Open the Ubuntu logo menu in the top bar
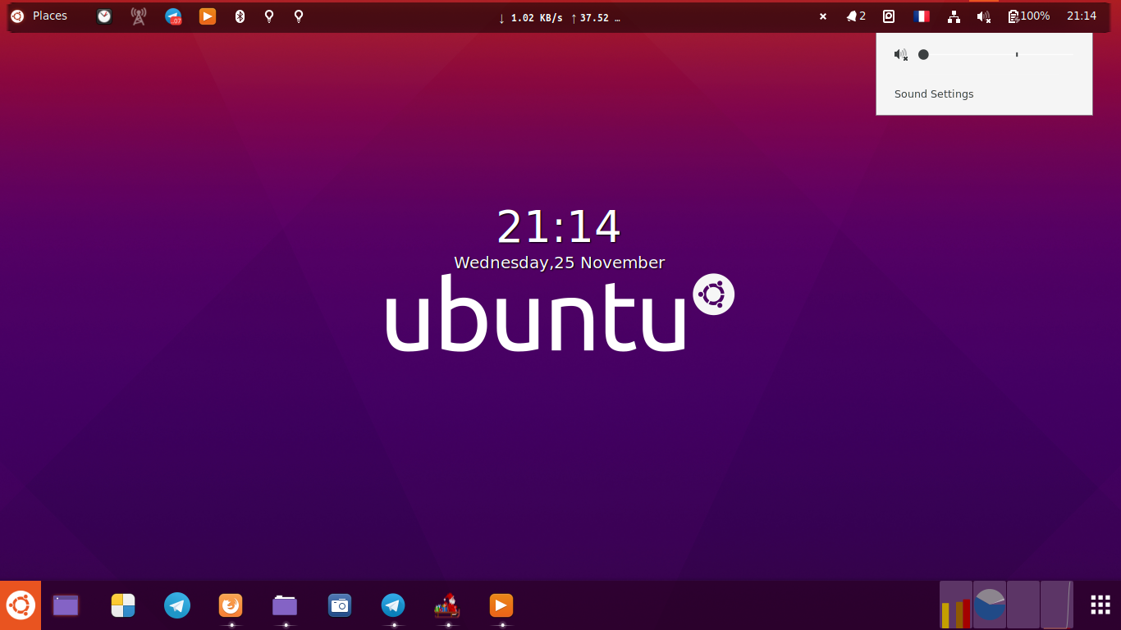 (16, 16)
